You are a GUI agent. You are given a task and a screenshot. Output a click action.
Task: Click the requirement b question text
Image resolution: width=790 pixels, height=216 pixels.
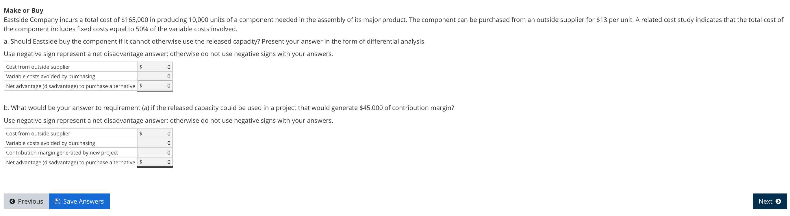(229, 107)
